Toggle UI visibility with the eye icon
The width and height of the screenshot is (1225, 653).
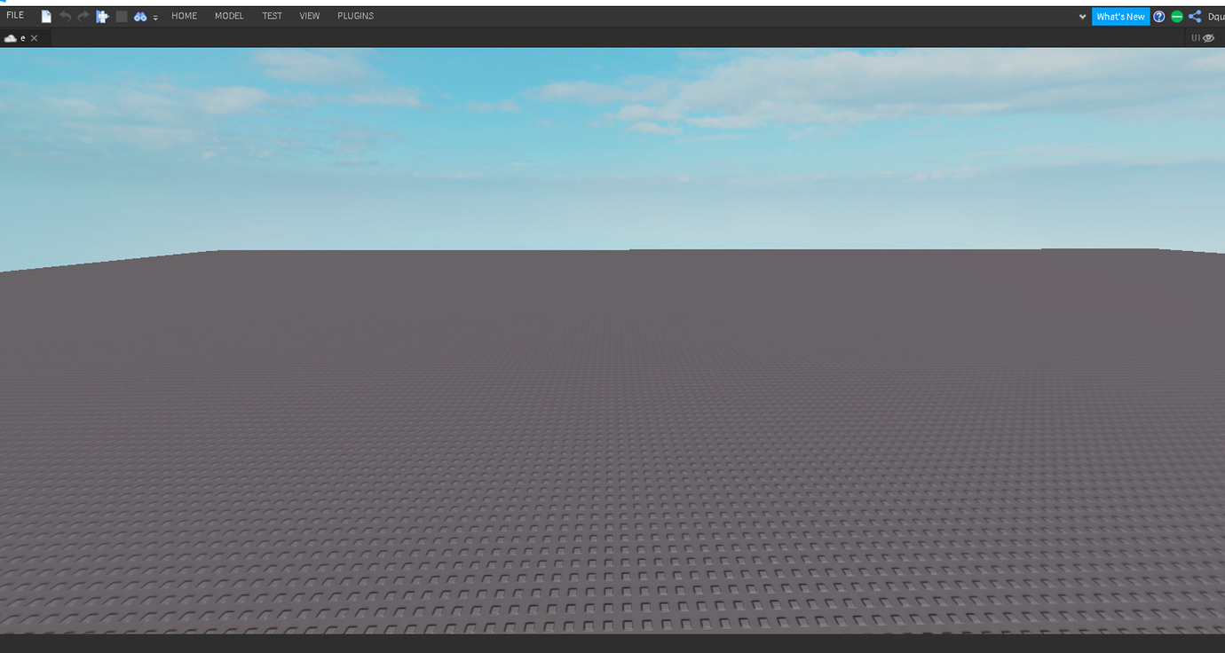coord(1208,37)
